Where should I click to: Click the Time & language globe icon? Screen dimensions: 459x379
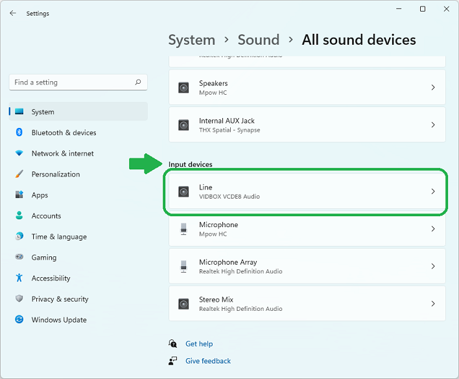point(19,236)
